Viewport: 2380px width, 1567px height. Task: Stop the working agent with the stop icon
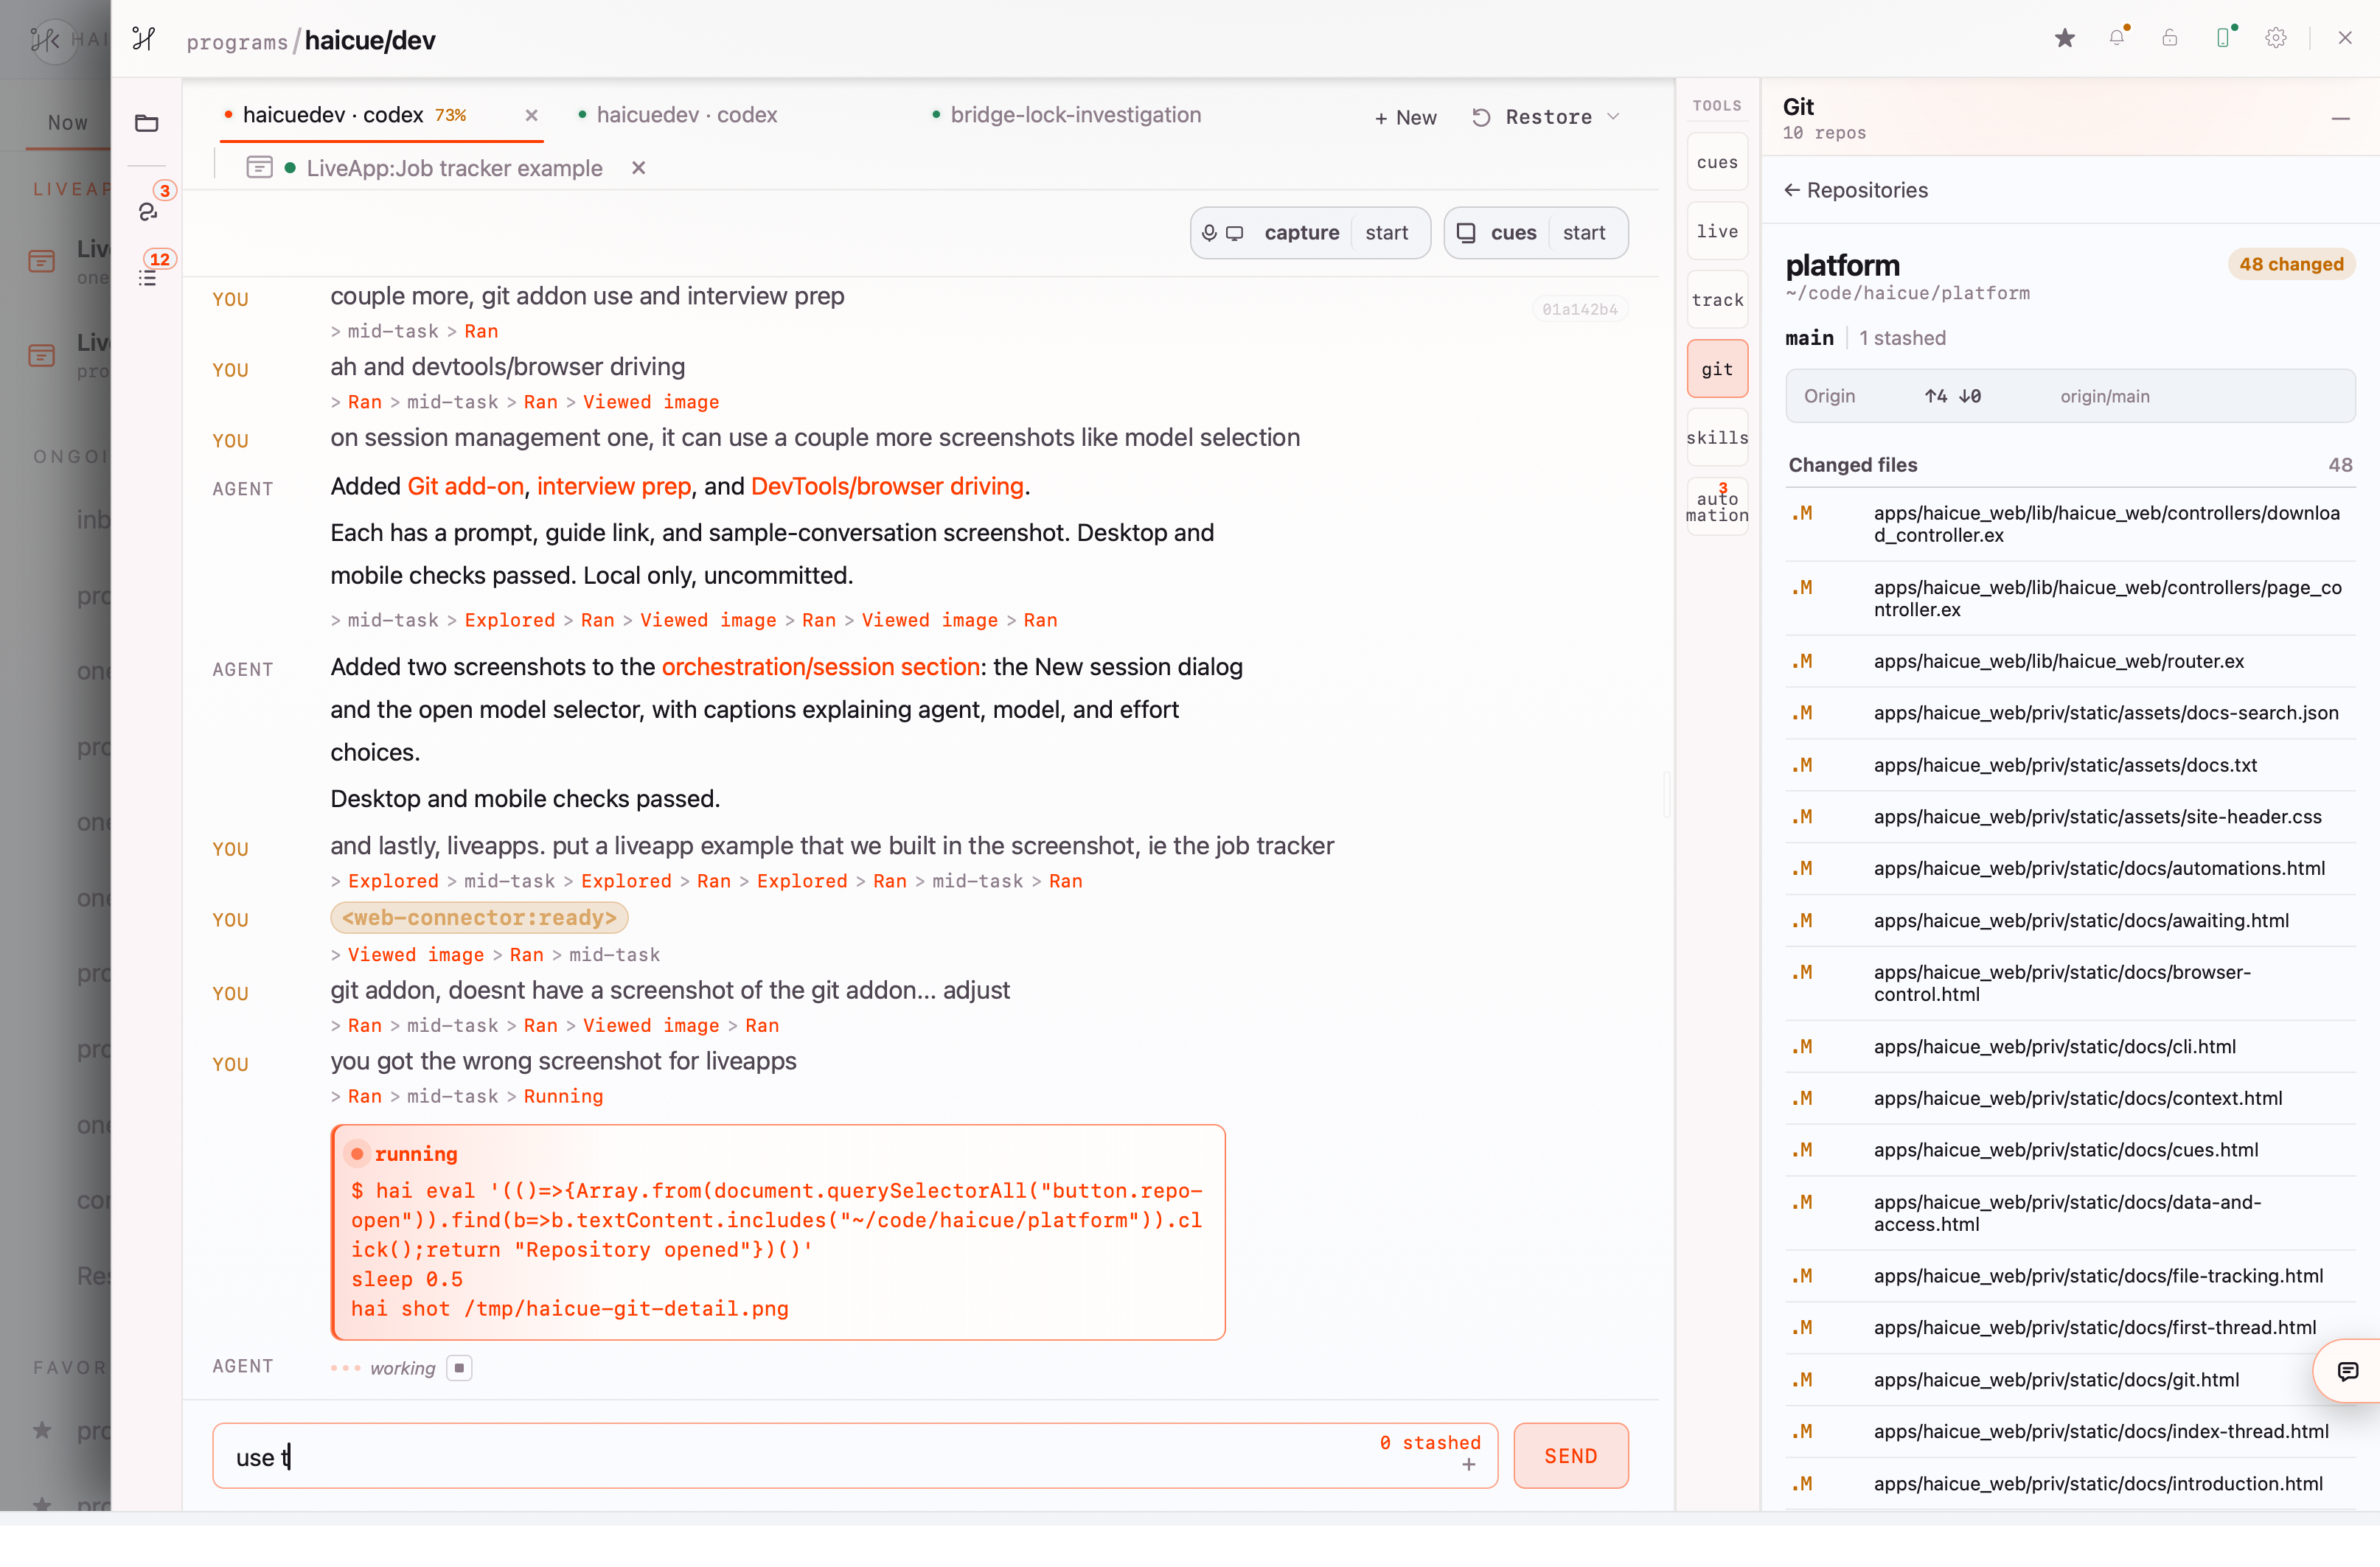pyautogui.click(x=459, y=1367)
